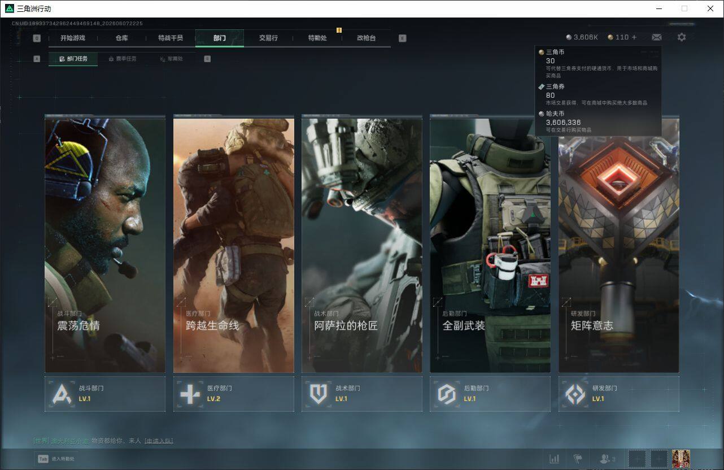The height and width of the screenshot is (470, 724).
Task: Open the 特勤处 tab
Action: 317,38
